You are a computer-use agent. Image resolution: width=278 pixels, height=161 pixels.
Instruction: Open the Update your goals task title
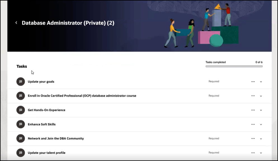coord(41,81)
